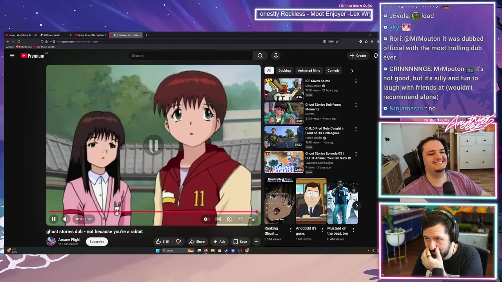Open the YouTube hamburger guide menu
This screenshot has width=502, height=282.
click(12, 56)
